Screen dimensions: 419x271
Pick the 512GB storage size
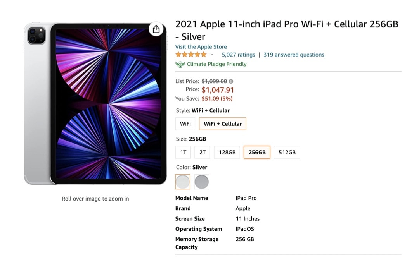coord(287,152)
